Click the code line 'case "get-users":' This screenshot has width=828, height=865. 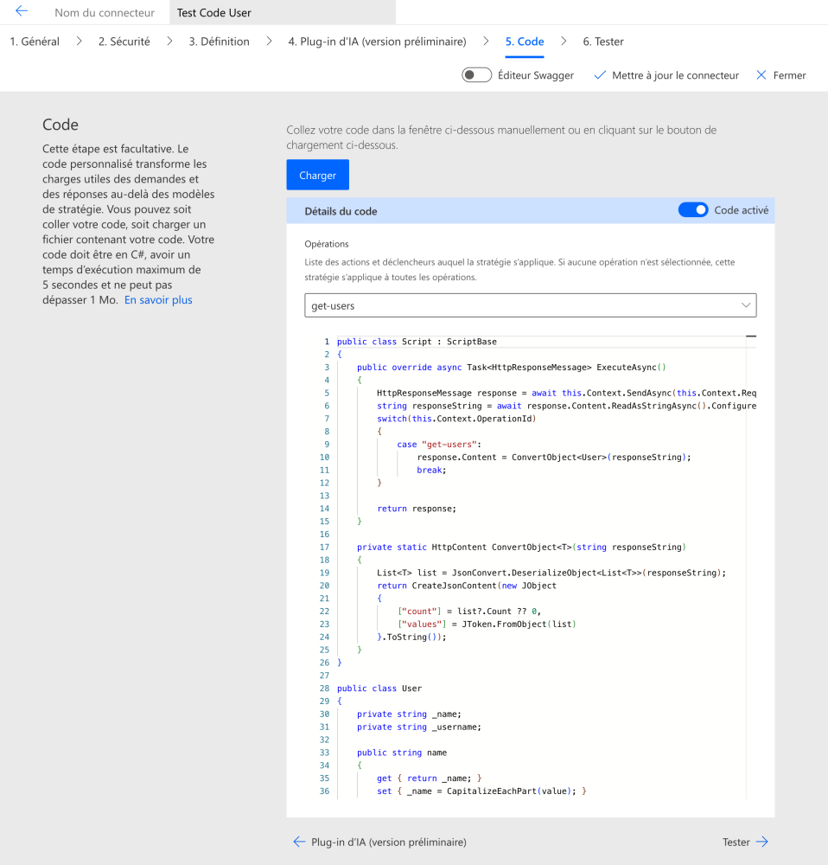click(x=439, y=444)
